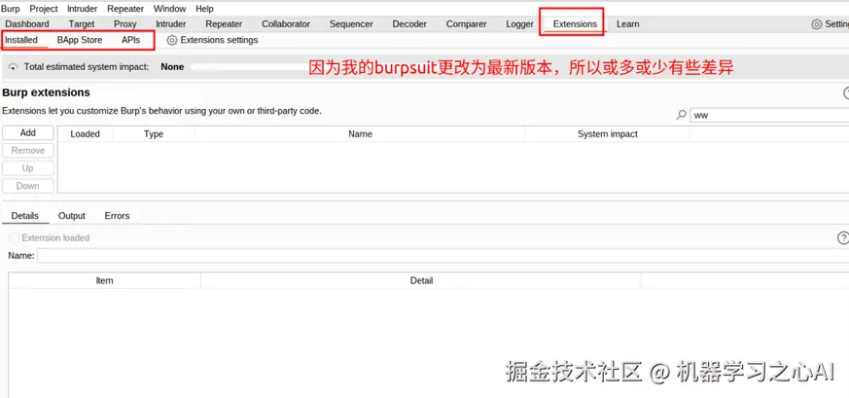Click the Add extension button
This screenshot has width=849, height=398.
tap(28, 132)
